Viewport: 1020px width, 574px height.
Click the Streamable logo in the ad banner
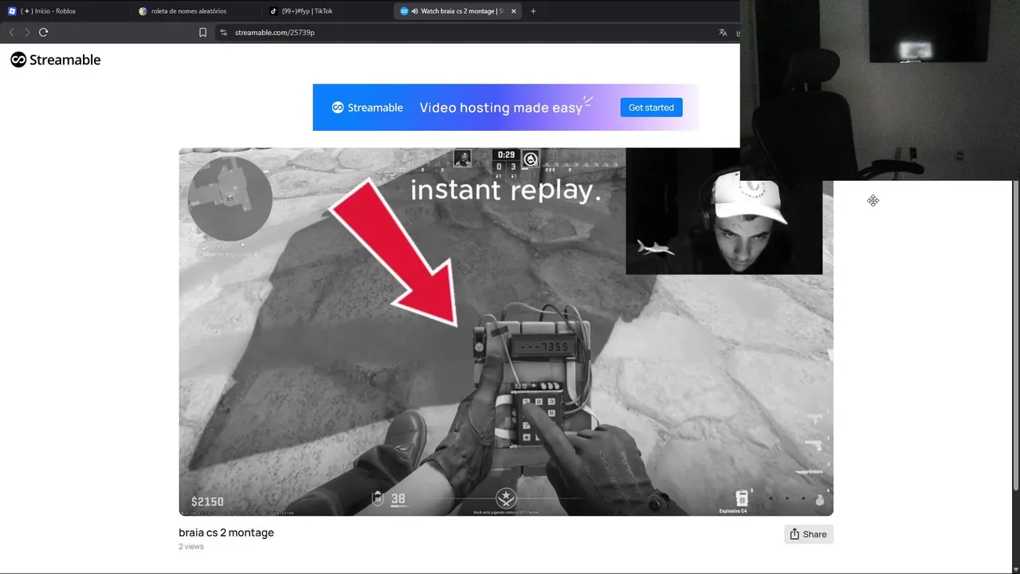[x=367, y=108]
